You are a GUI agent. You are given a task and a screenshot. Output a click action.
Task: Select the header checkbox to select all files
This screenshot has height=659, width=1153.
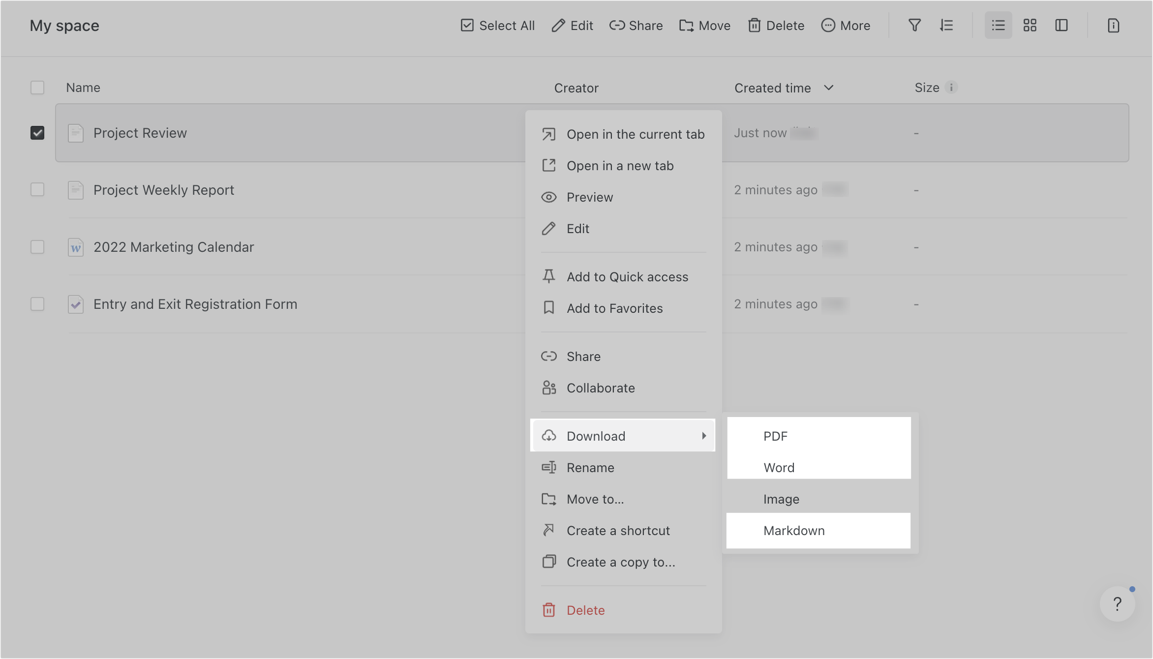point(37,87)
